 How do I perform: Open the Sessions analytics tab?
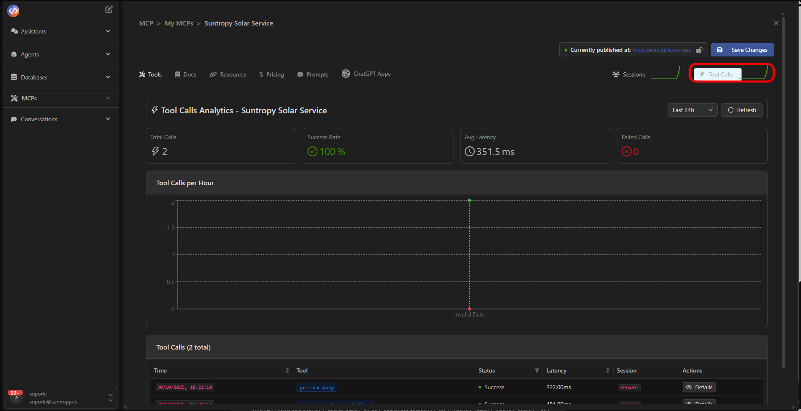[629, 74]
